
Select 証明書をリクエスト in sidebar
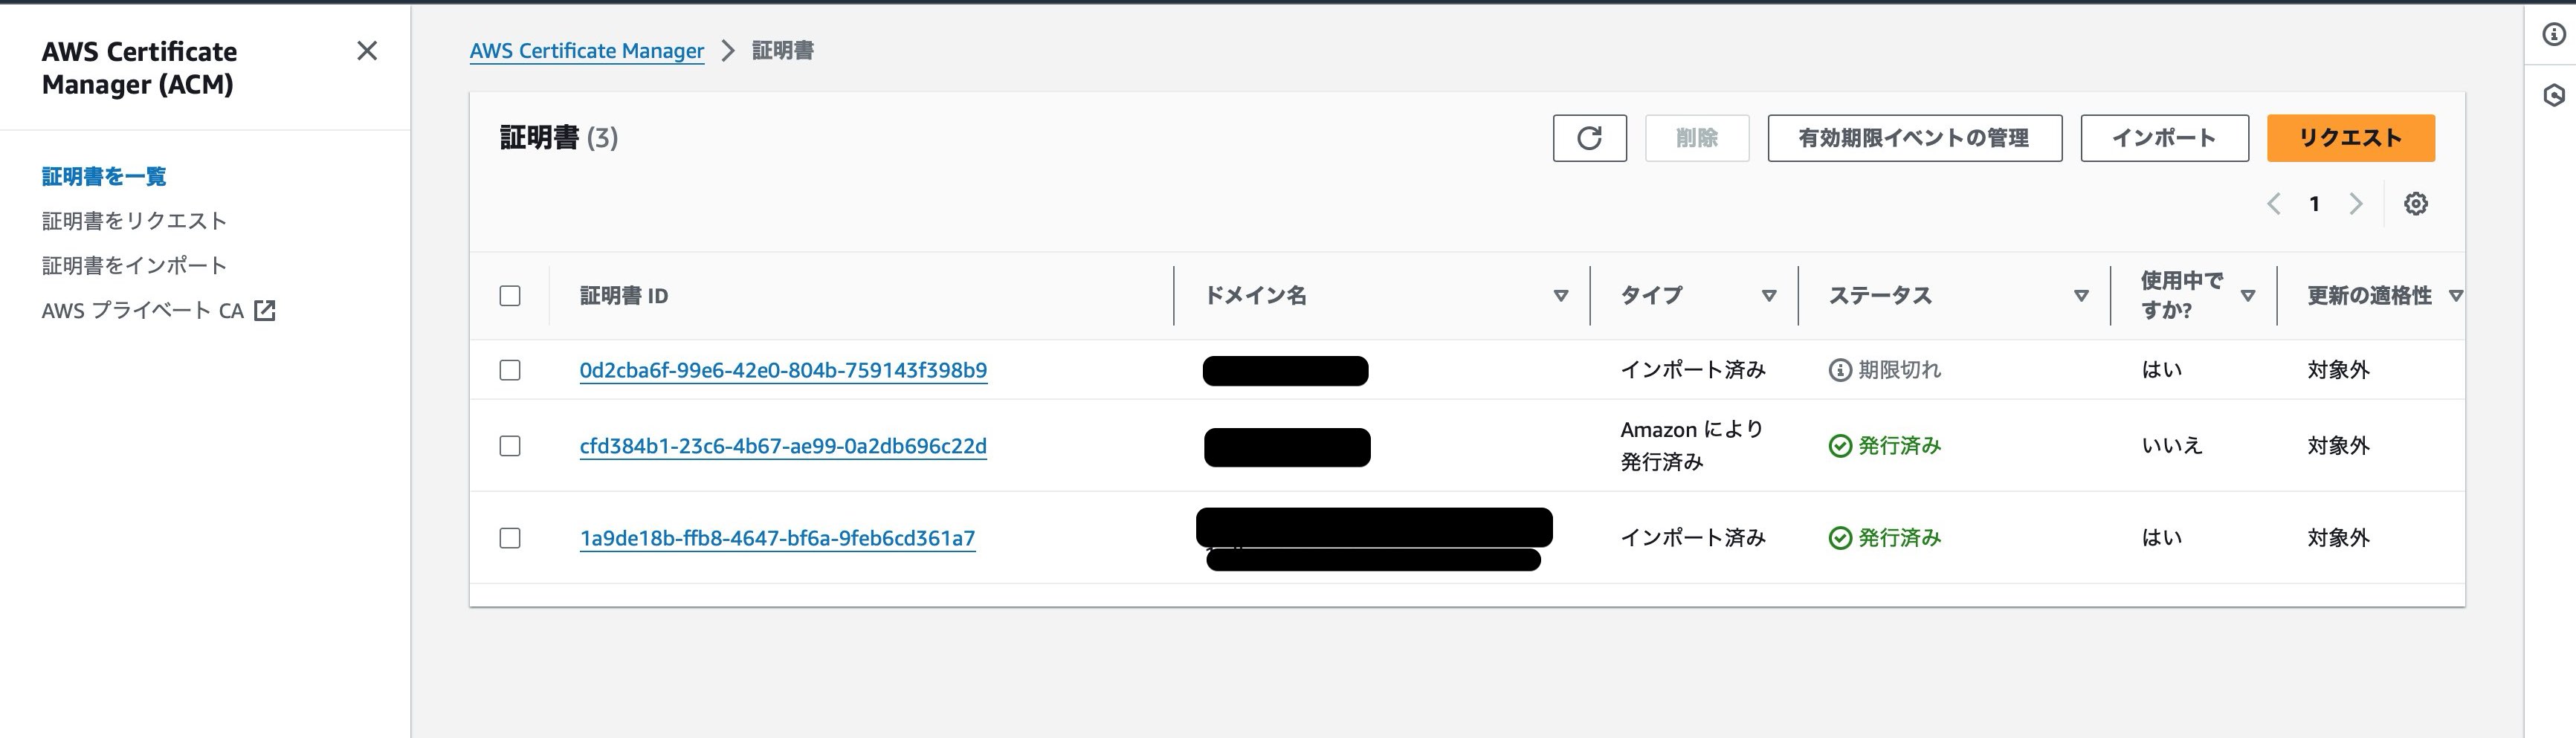coord(134,221)
